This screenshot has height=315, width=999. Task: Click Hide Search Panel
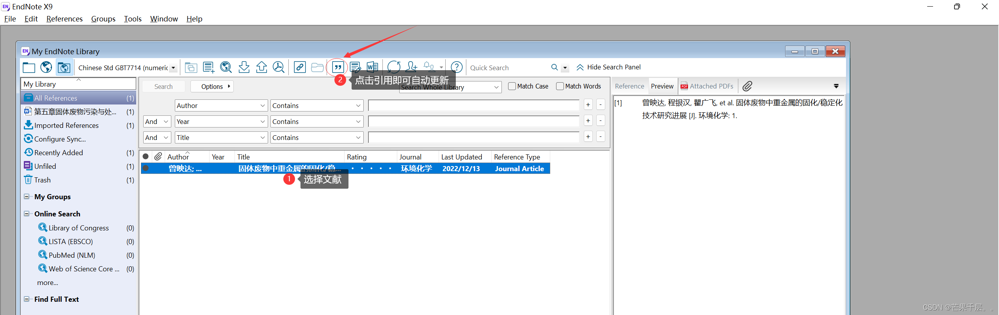(608, 67)
